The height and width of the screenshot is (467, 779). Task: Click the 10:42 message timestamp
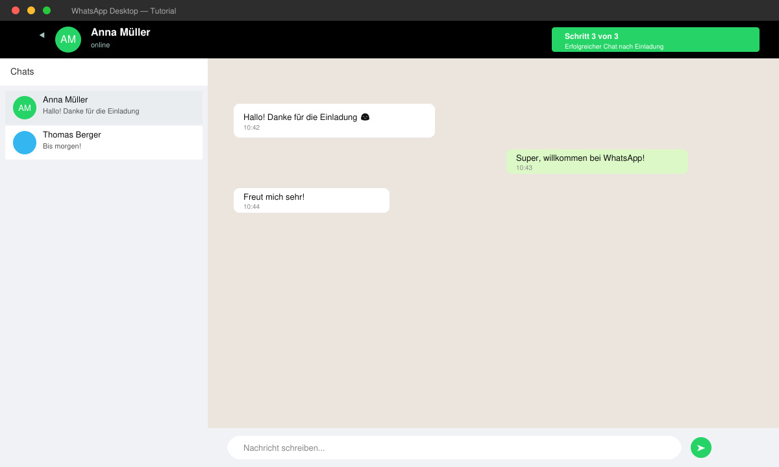point(251,128)
